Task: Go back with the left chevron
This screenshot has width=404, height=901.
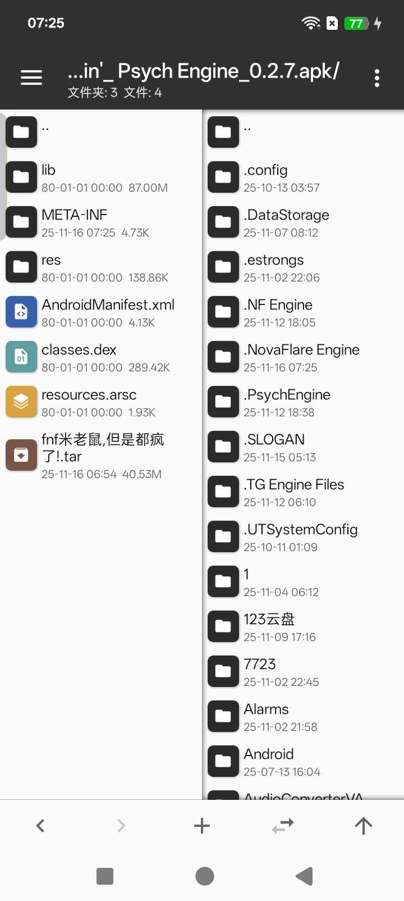Action: pyautogui.click(x=40, y=825)
